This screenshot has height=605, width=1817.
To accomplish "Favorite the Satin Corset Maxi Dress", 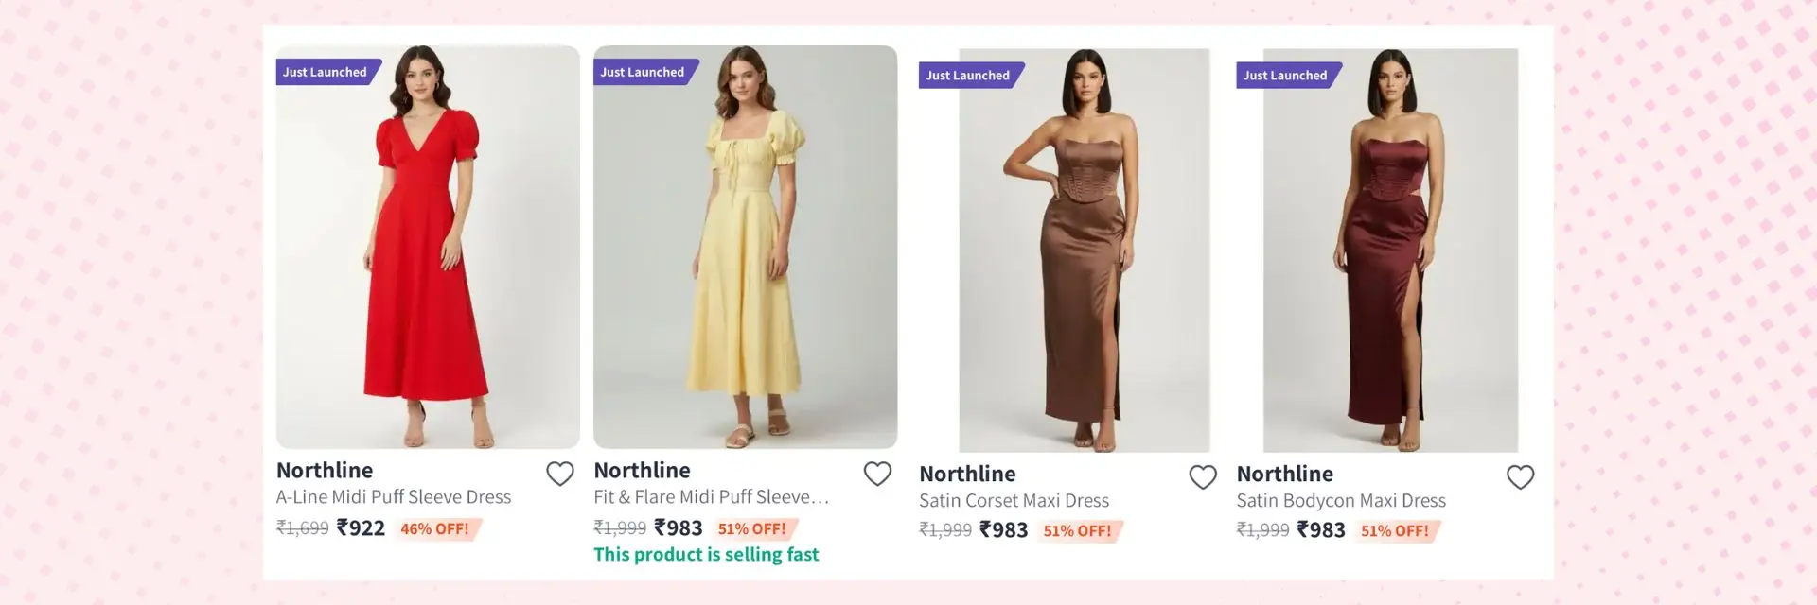I will coord(1203,477).
